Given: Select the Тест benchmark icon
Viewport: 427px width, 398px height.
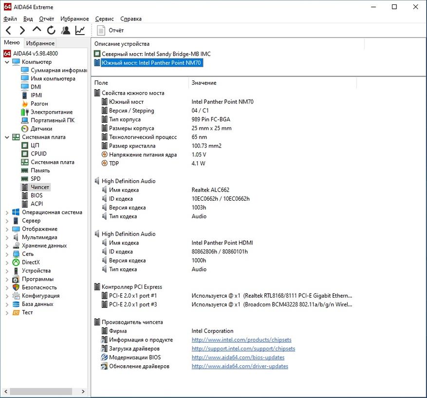Looking at the screenshot, I should coord(16,312).
